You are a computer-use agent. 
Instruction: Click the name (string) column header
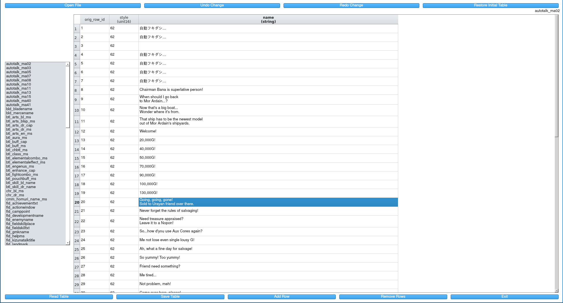(268, 19)
